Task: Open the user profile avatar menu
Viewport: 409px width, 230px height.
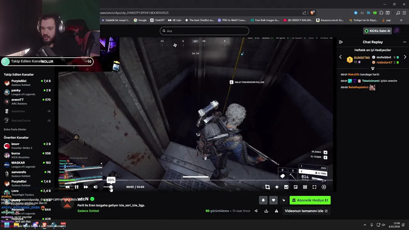Action: (397, 31)
